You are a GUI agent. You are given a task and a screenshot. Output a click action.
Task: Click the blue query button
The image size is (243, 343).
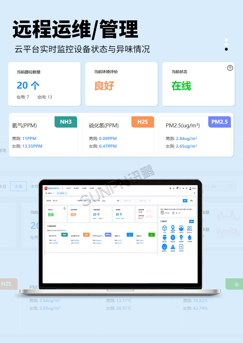[x=185, y=201]
